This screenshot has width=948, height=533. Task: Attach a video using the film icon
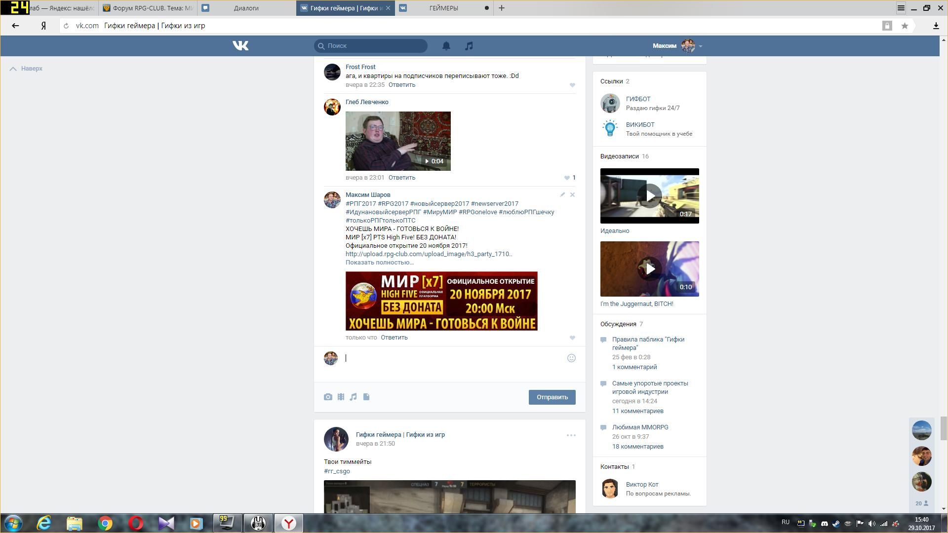[x=341, y=397]
